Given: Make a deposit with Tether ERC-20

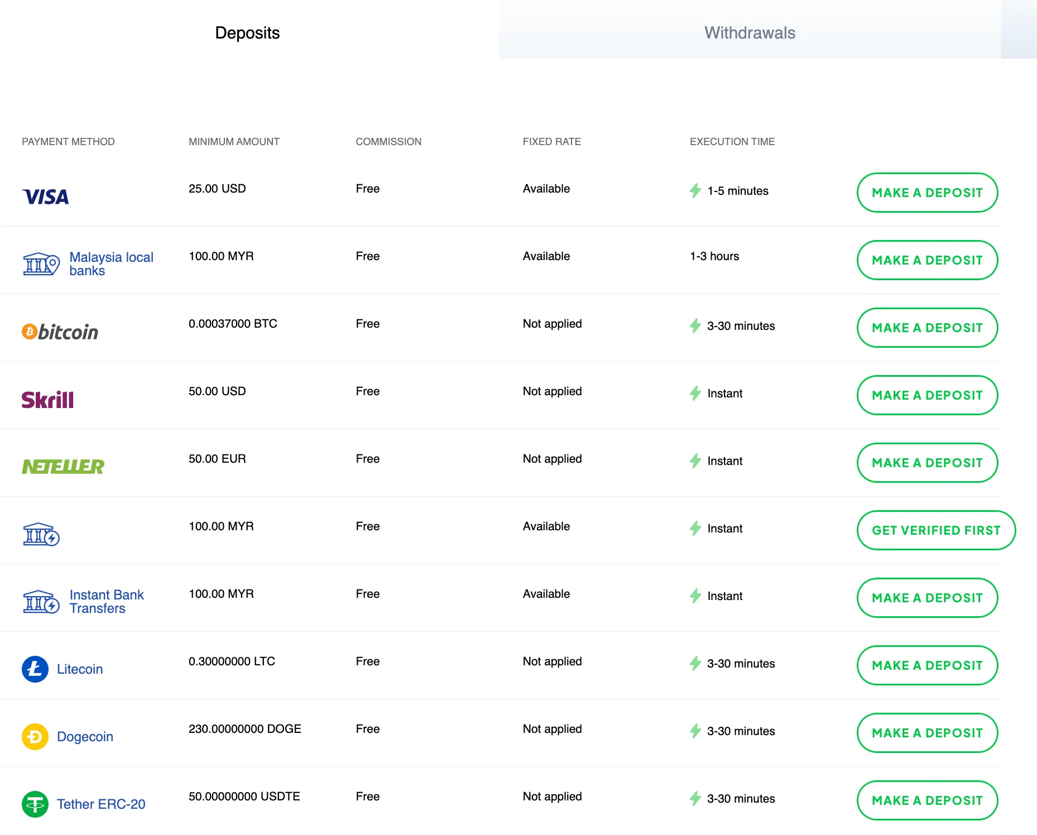Looking at the screenshot, I should tap(927, 800).
